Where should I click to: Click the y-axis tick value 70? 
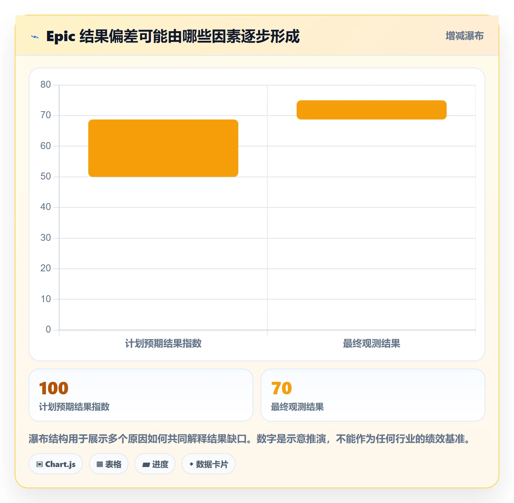(x=46, y=115)
